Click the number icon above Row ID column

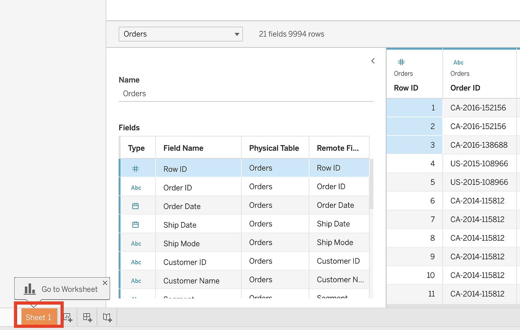pos(401,62)
